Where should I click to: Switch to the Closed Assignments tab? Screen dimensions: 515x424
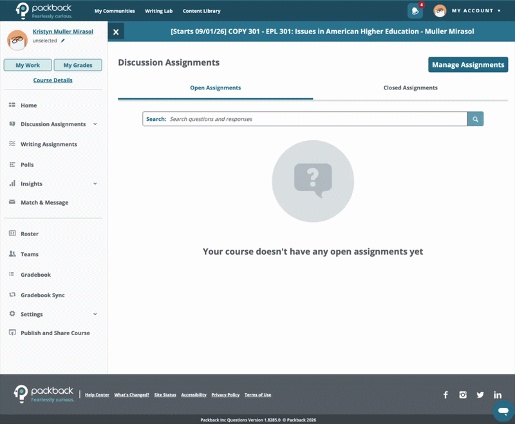click(x=410, y=88)
